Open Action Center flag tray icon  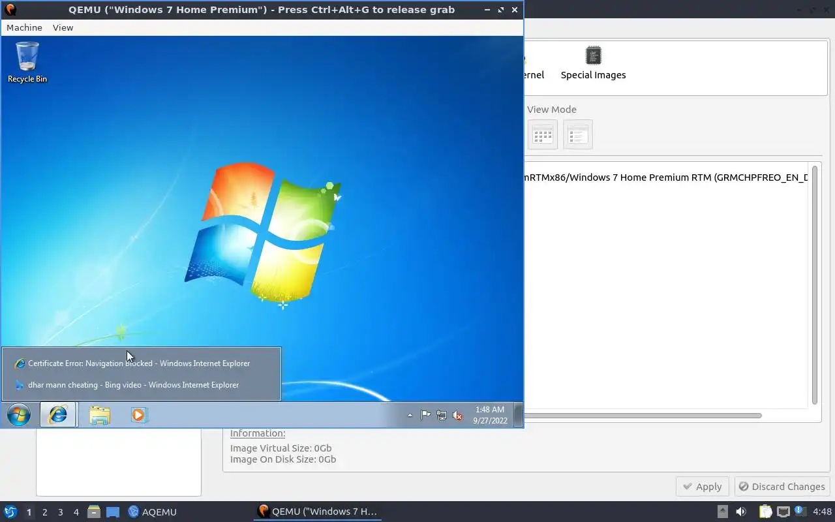click(x=425, y=415)
